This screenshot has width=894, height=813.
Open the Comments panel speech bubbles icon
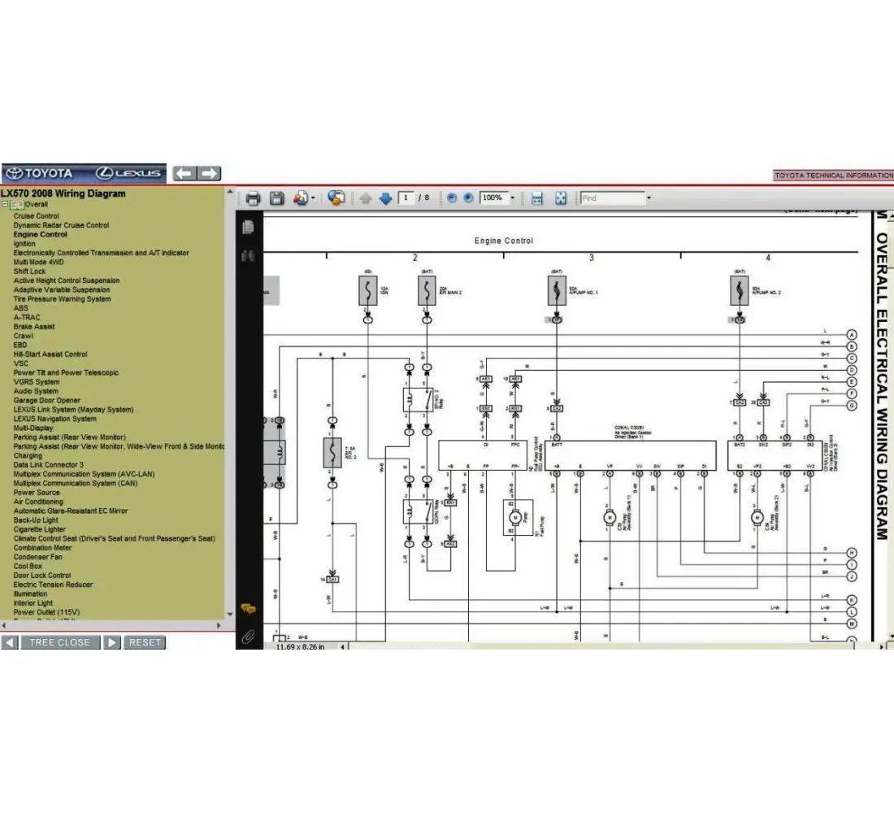(249, 609)
